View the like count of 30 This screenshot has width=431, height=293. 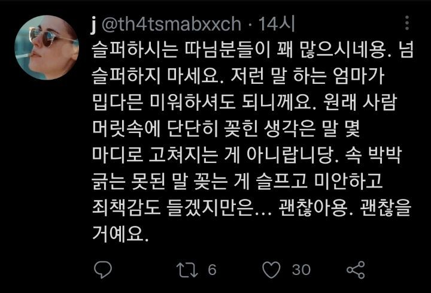[x=301, y=270]
